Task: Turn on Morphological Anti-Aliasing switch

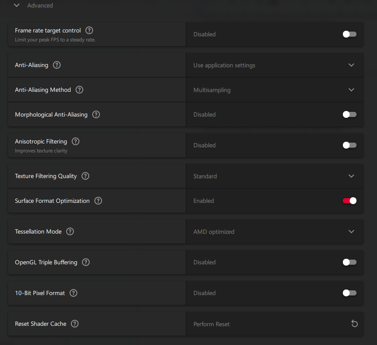Action: click(350, 114)
